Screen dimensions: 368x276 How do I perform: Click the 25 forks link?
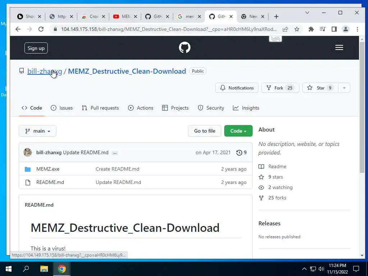coord(277,198)
